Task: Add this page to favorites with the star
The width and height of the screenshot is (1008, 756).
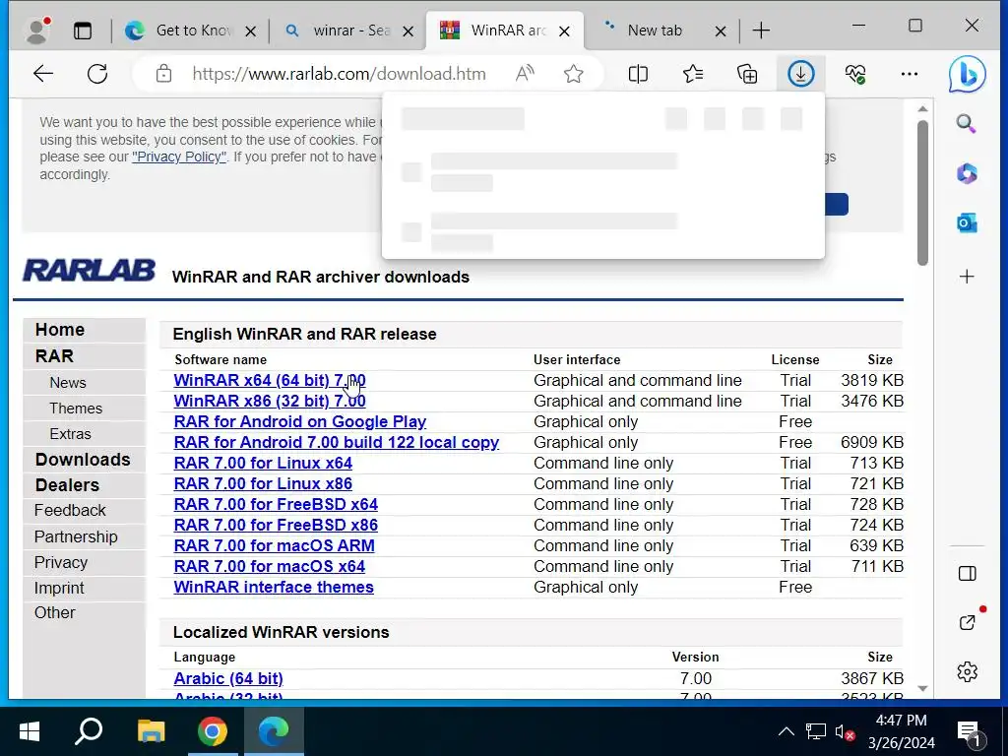Action: click(x=574, y=74)
